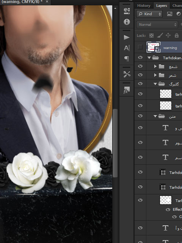Viewport: 182px width, 243px height.
Task: Hide the 'سم' text layer
Action: (x=140, y=157)
